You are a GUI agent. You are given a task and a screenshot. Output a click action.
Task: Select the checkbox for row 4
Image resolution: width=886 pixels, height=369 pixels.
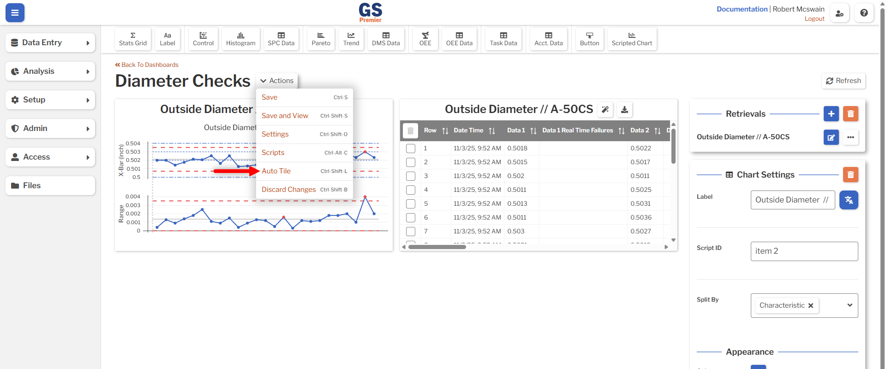pos(411,190)
